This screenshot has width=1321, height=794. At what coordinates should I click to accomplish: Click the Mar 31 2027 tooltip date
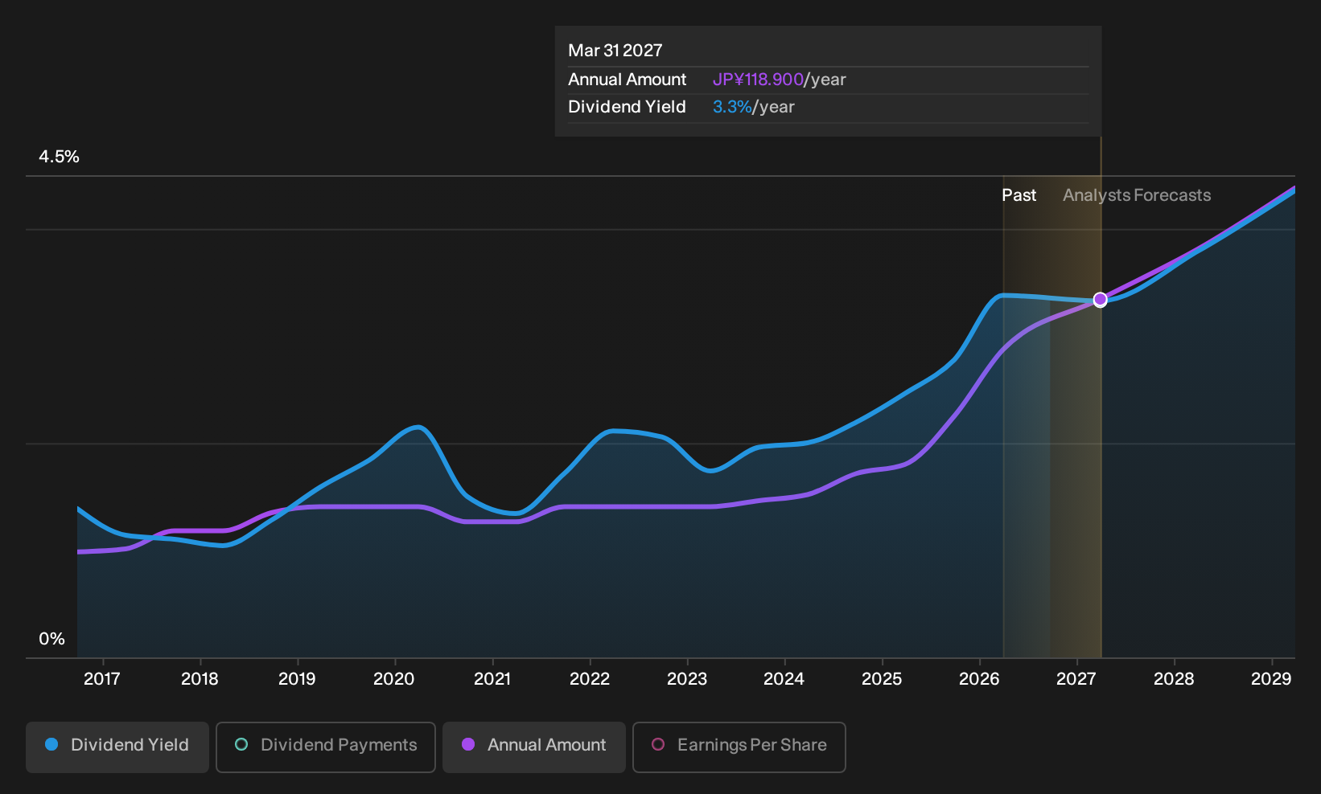(x=615, y=51)
